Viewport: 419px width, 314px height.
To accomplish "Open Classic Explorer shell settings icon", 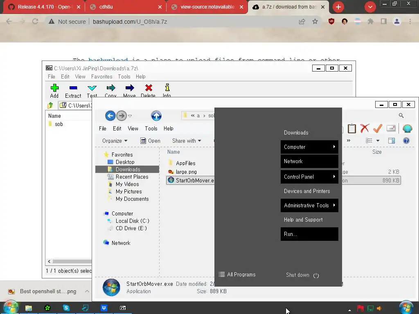I will point(407,128).
